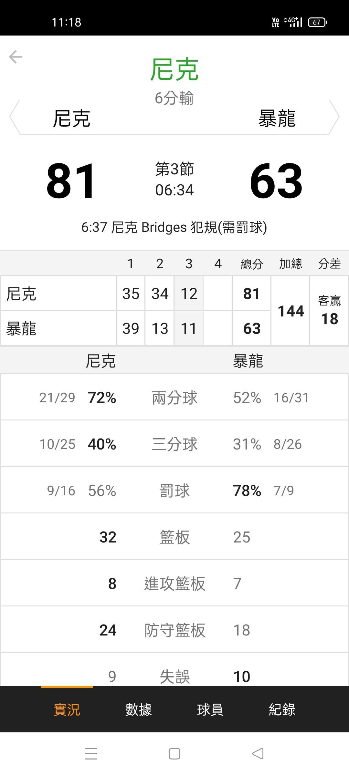The height and width of the screenshot is (775, 349).
Task: Tap the green 尼克 title heading
Action: tap(174, 69)
